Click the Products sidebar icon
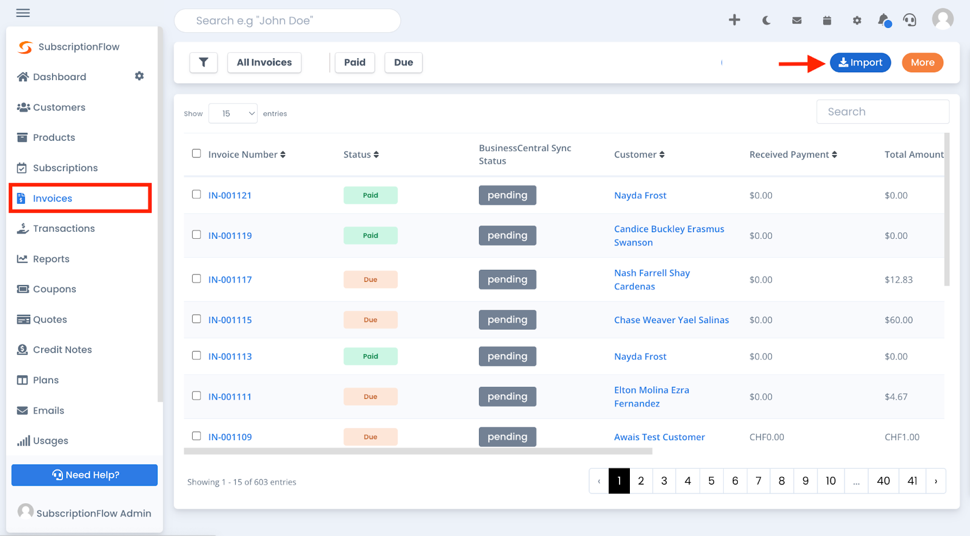Screen dimensions: 970x536 [x=22, y=138]
